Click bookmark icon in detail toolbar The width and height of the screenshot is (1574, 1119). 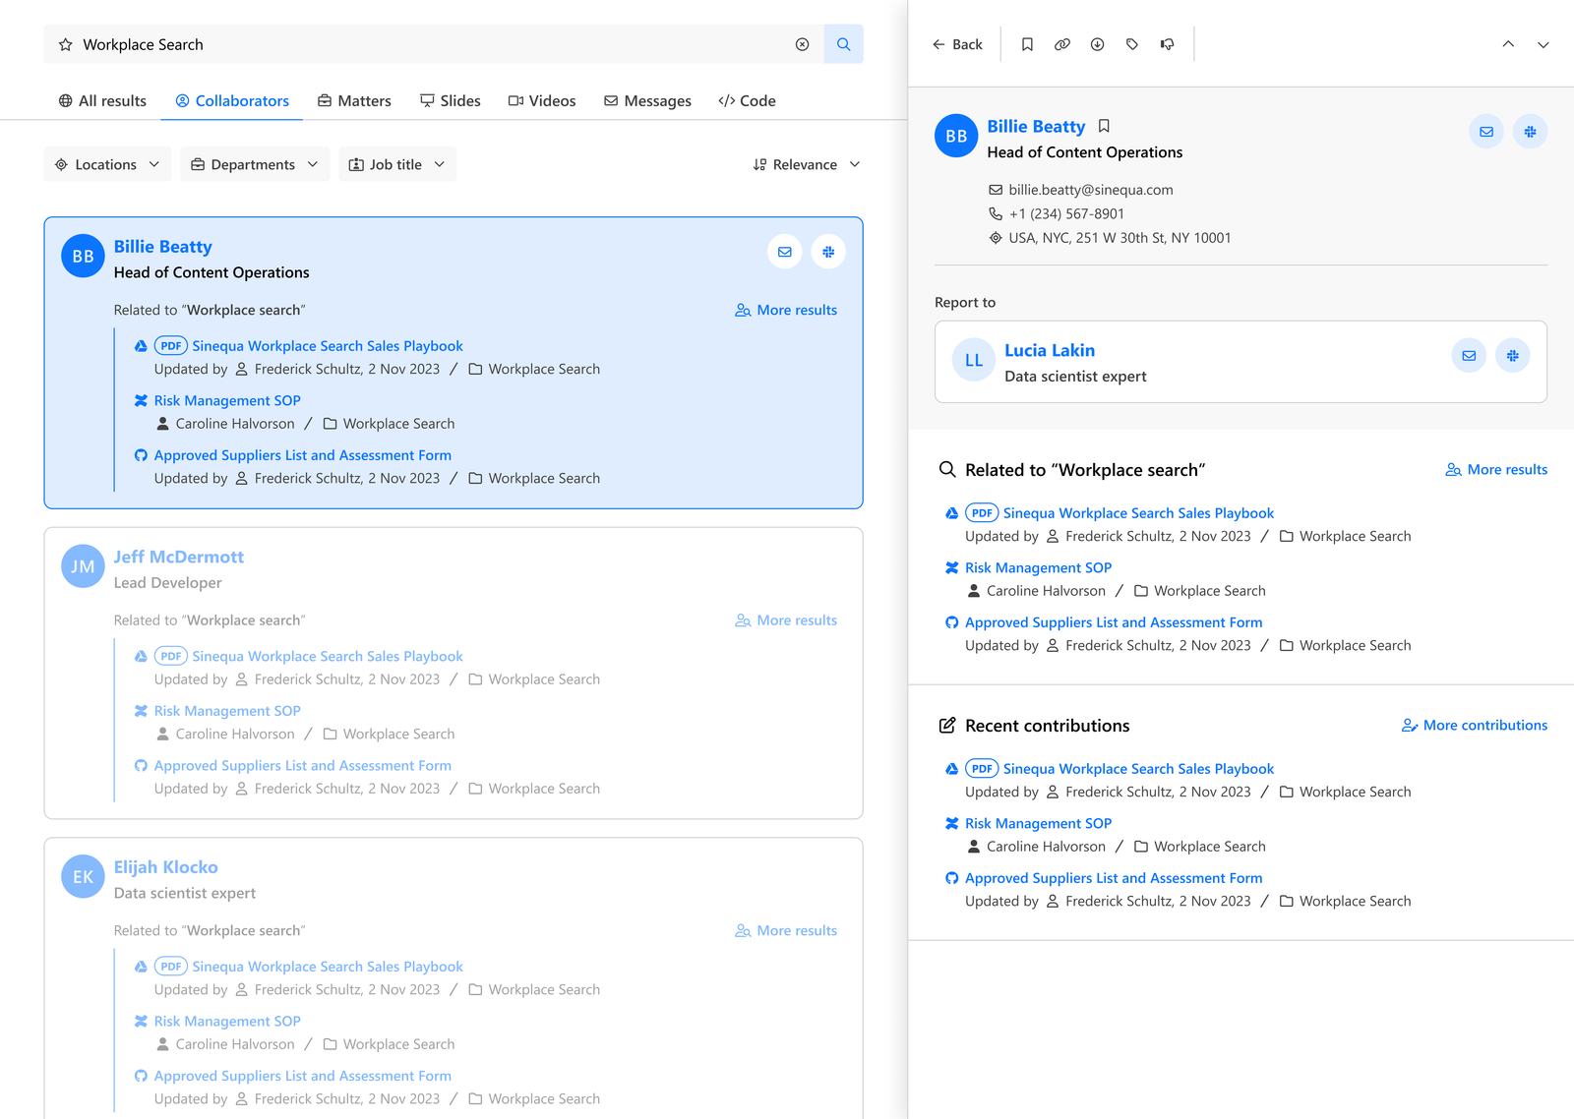coord(1027,44)
